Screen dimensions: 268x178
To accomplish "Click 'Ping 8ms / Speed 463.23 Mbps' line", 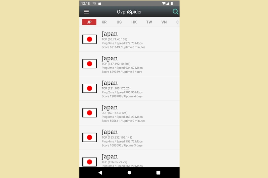I will (x=122, y=117).
